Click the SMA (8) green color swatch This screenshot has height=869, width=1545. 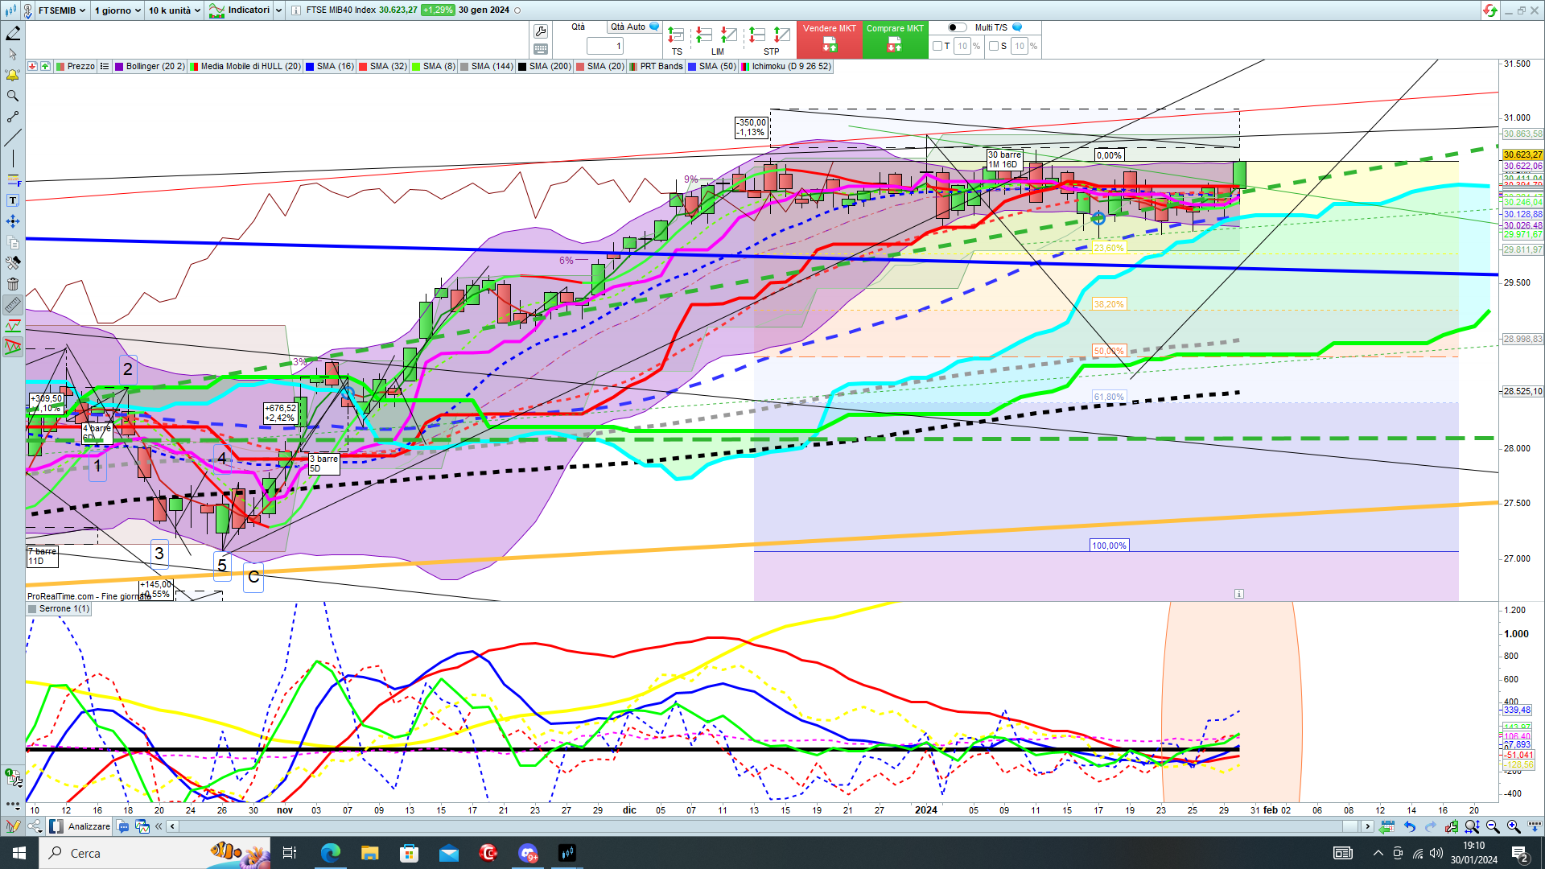[416, 67]
